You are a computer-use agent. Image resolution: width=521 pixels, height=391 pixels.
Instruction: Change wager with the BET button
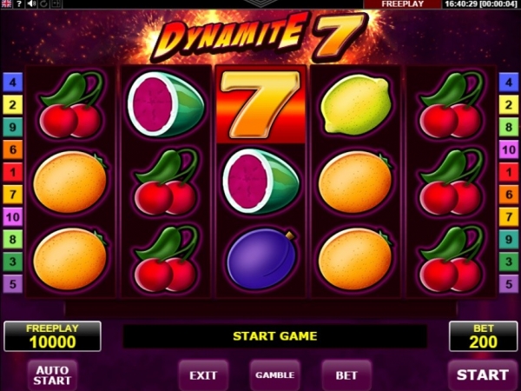tap(346, 375)
